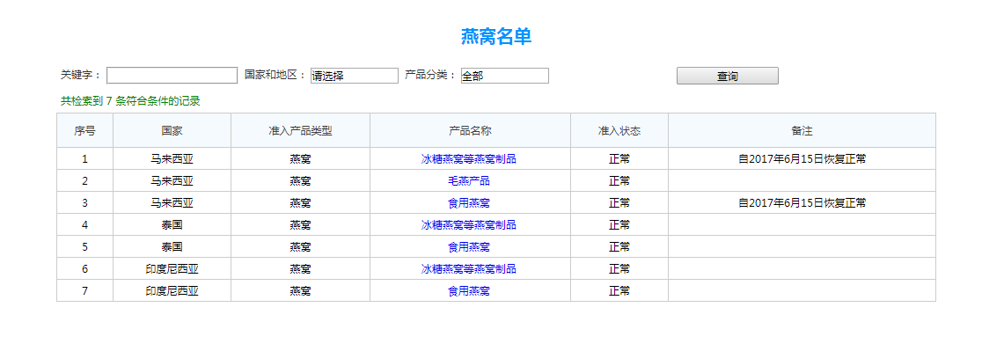Select the 燕窝名单 page title

point(496,37)
